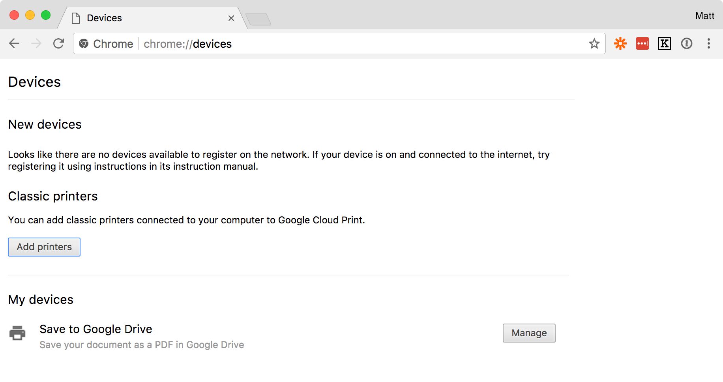Open the Matt profile switcher

pos(704,16)
